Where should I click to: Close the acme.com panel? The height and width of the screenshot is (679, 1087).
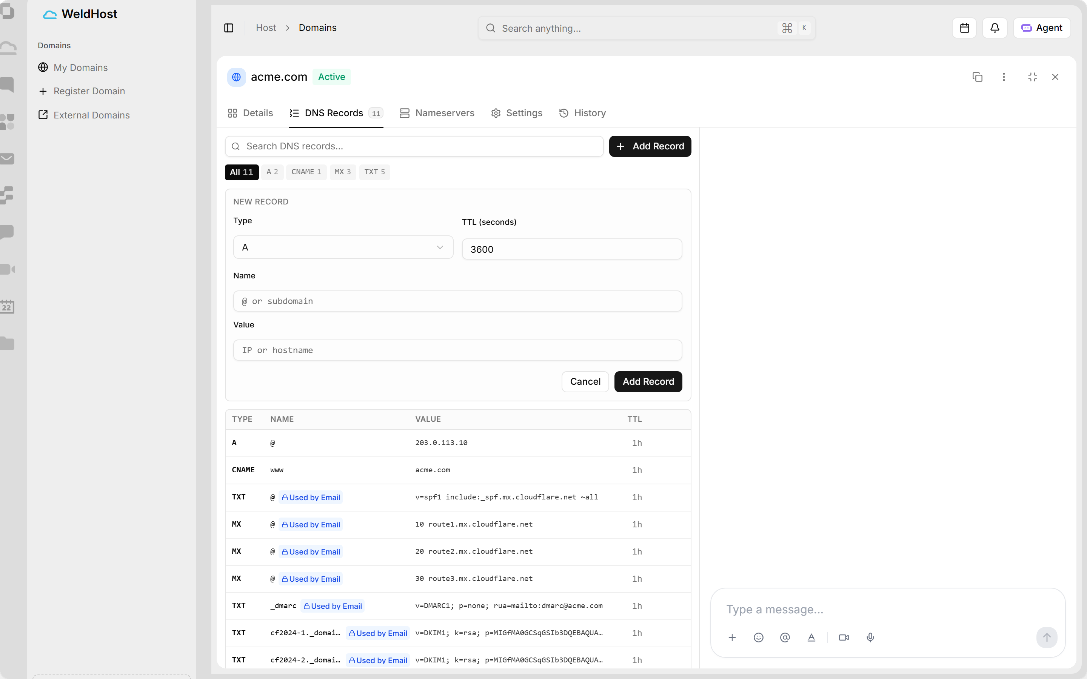(x=1055, y=77)
